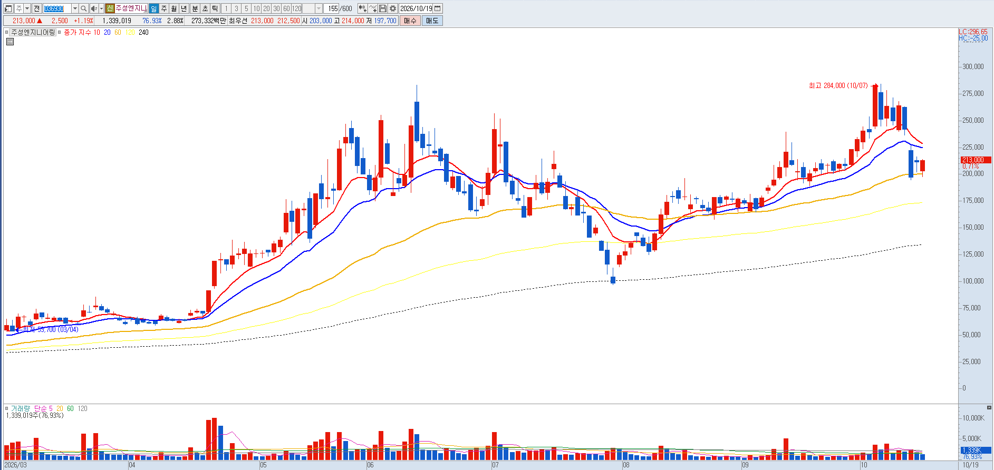
Task: Open the interval combo box after 120
Action: tap(312, 8)
